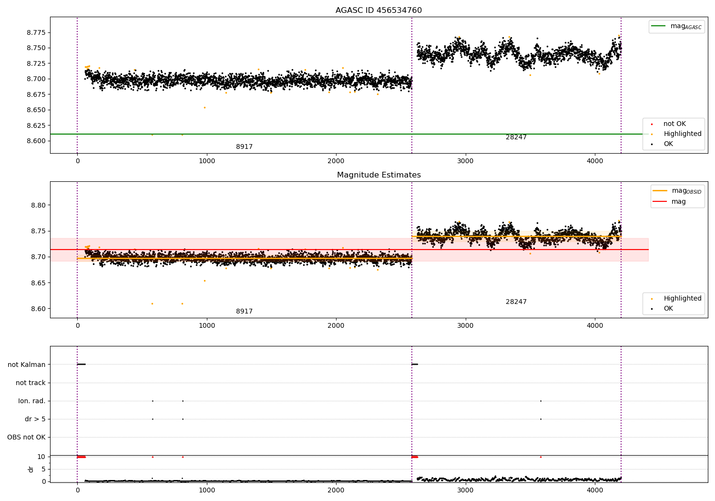Click the 8.750 y-axis tick label
The image size is (715, 501).
click(36, 48)
